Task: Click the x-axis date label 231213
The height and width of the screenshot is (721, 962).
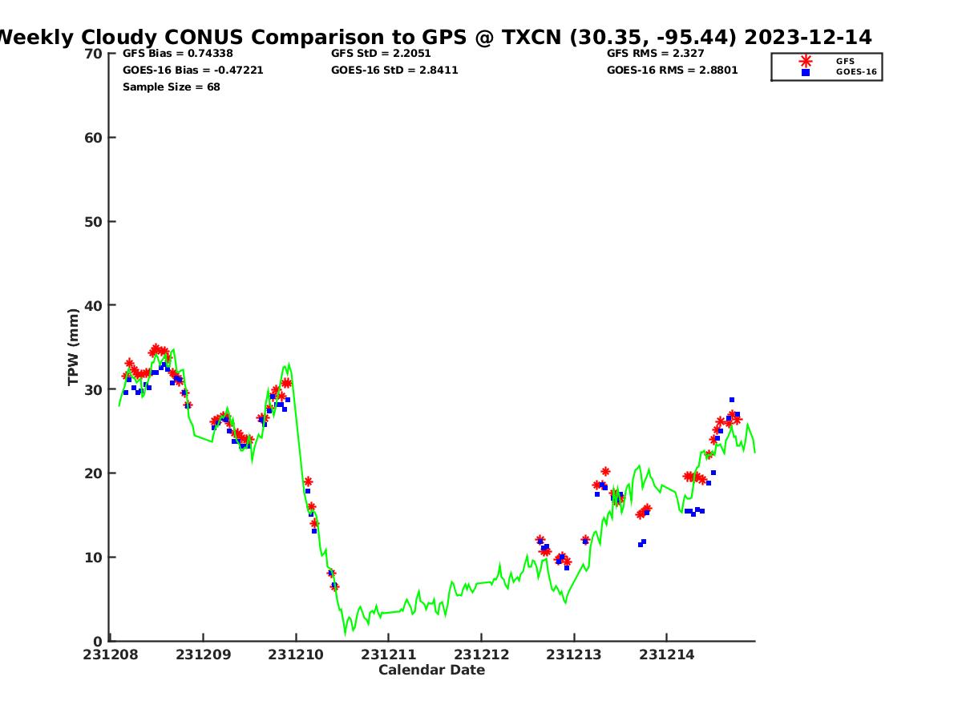Action: click(x=574, y=655)
